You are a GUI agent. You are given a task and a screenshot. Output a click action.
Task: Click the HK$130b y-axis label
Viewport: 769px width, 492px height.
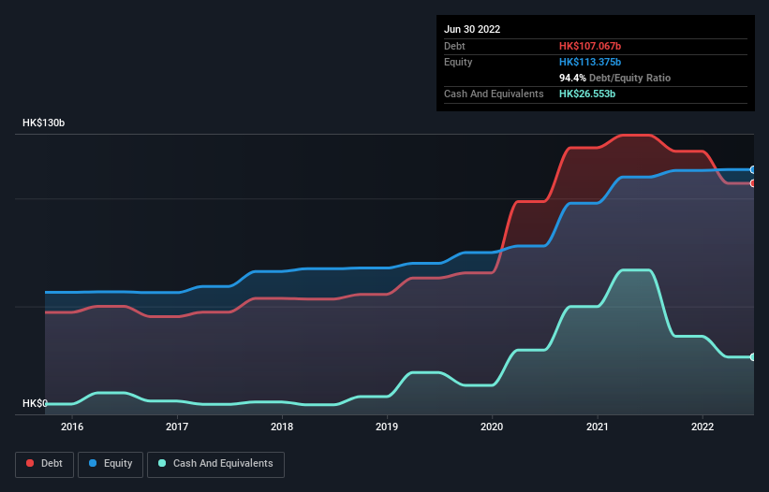click(x=44, y=123)
